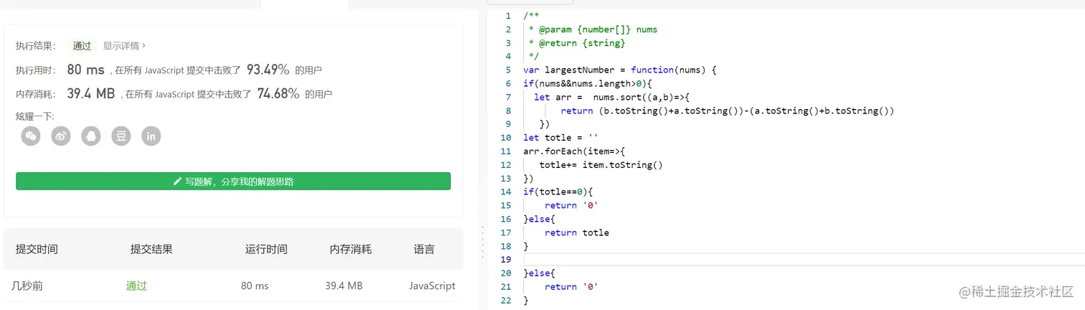
Task: Share result via QQ icon
Action: (91, 136)
